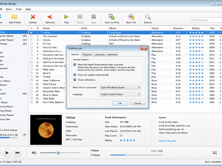Viewport: 222px width, 166px height.
Task: Toggle shuffle mode icon
Action: click(215, 153)
